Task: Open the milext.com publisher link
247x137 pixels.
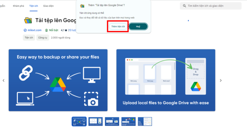Action: pos(34,30)
